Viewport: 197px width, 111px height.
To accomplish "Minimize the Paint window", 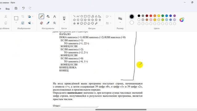I will click(185, 2).
